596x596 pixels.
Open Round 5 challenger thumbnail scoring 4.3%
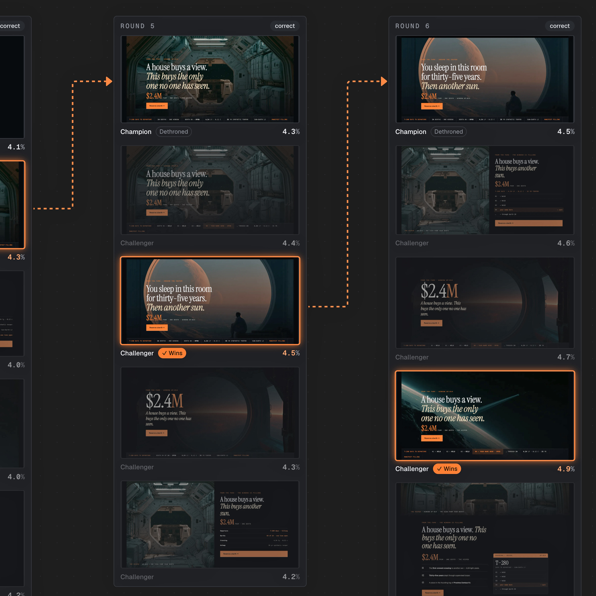click(x=210, y=412)
